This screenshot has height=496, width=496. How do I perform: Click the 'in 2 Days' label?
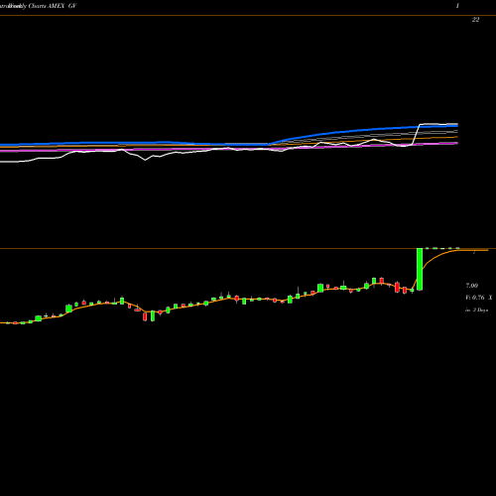pos(476,310)
